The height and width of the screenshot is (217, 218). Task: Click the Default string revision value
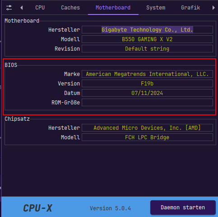(147, 49)
